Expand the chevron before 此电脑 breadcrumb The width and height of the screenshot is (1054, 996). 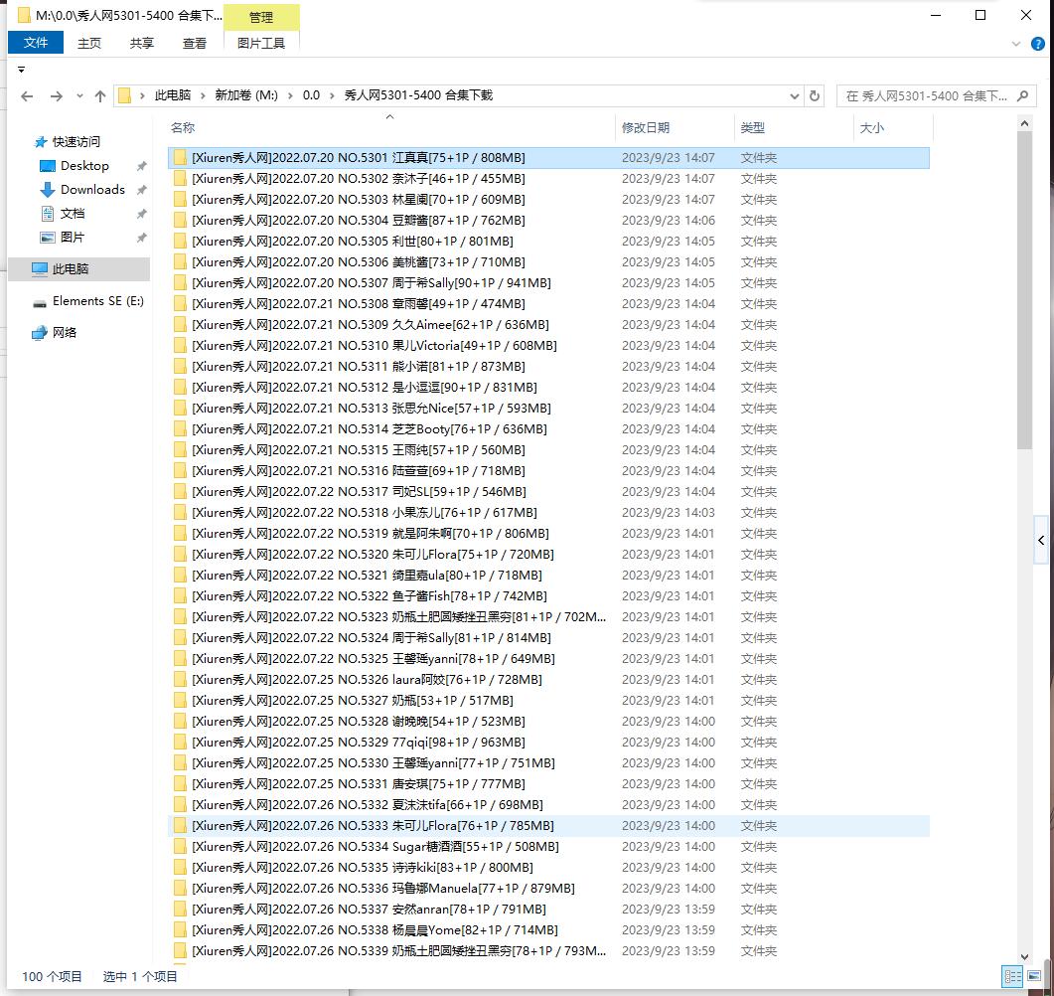(x=142, y=95)
